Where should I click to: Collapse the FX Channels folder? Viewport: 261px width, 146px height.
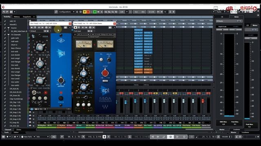click(x=8, y=35)
